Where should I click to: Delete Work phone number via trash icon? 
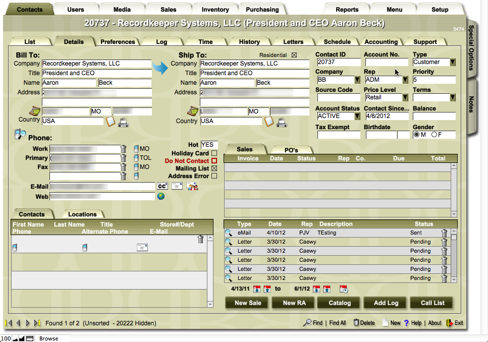point(124,149)
